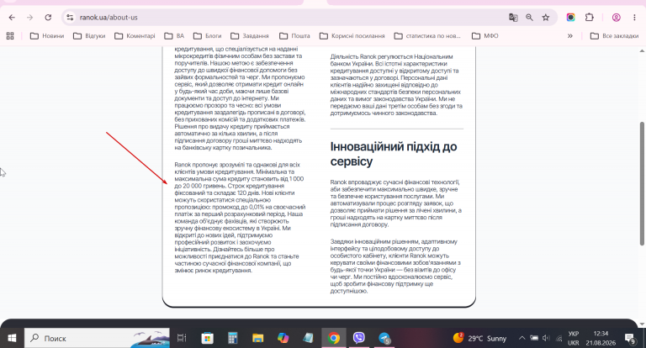
Task: Open the Copilot app on the taskbar
Action: (283, 338)
